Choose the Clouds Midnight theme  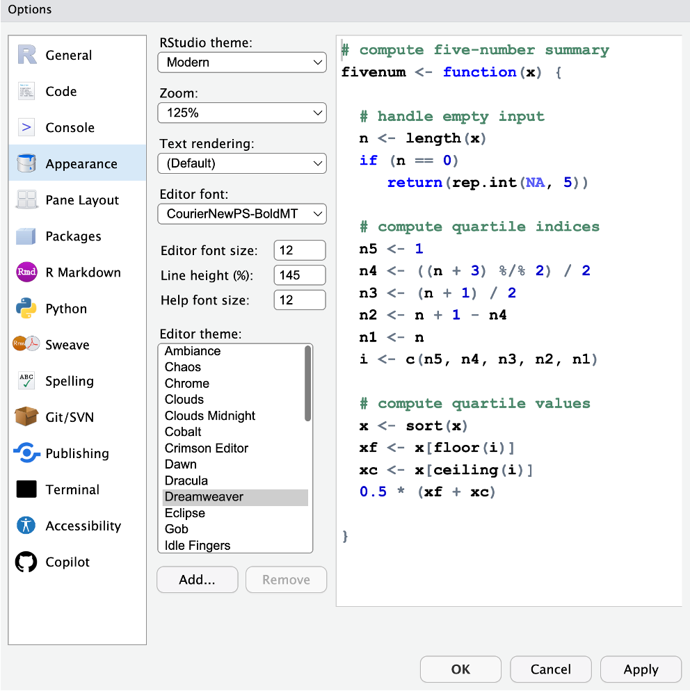[234, 416]
